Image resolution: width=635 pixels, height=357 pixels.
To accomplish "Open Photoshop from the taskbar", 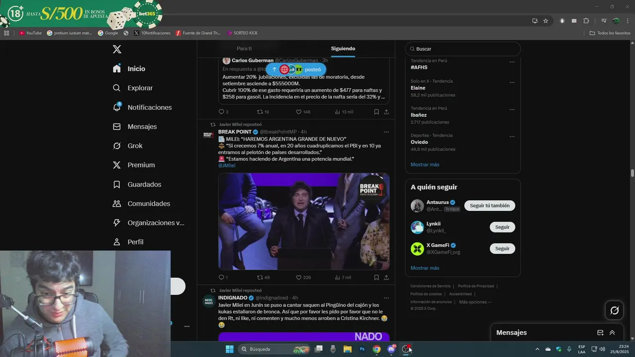I will tap(362, 349).
